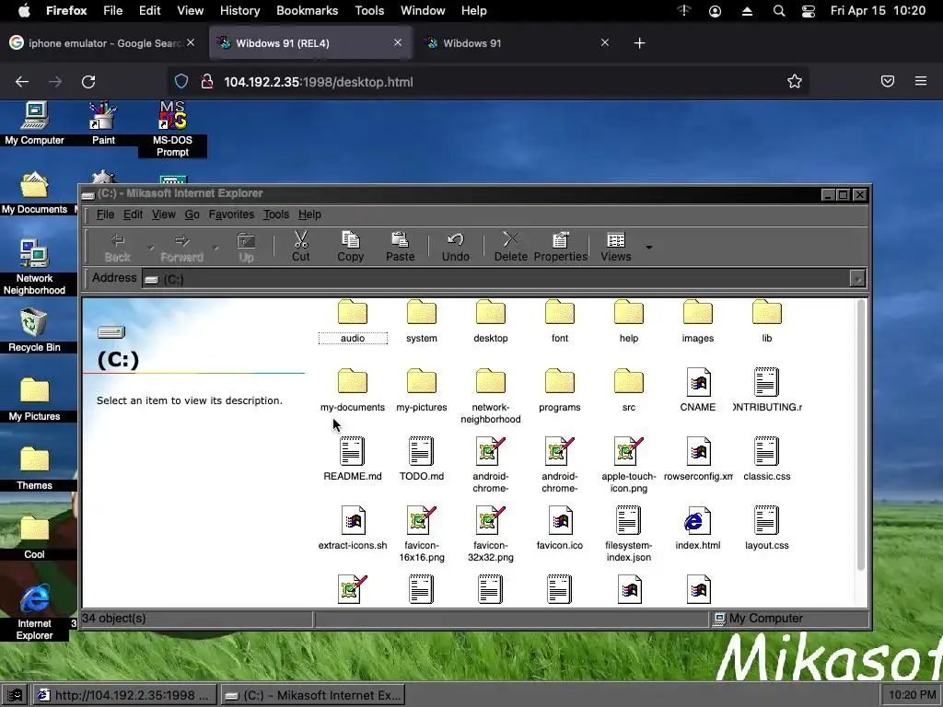The image size is (943, 707).
Task: Select the layout.css file
Action: coord(767,529)
